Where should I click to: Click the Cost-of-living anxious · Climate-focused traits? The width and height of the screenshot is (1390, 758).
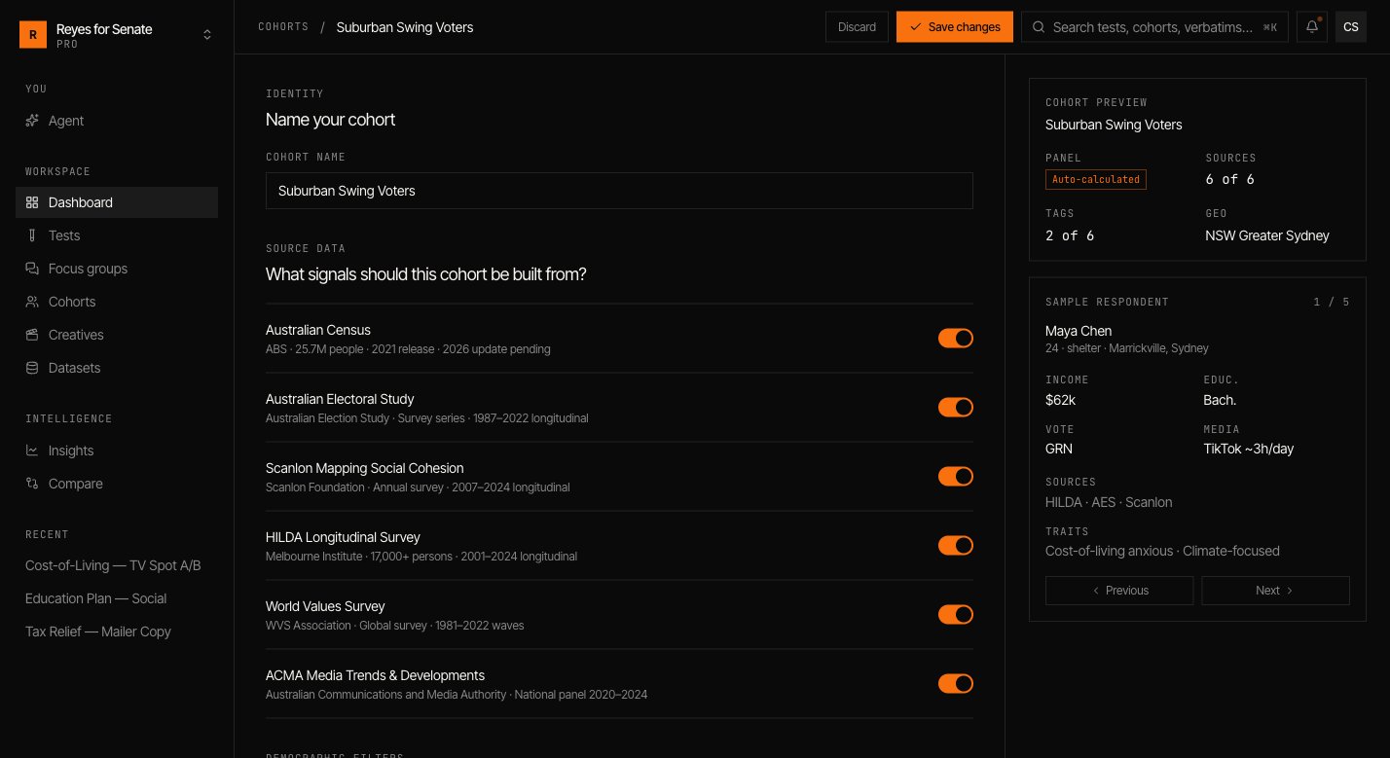pyautogui.click(x=1162, y=551)
